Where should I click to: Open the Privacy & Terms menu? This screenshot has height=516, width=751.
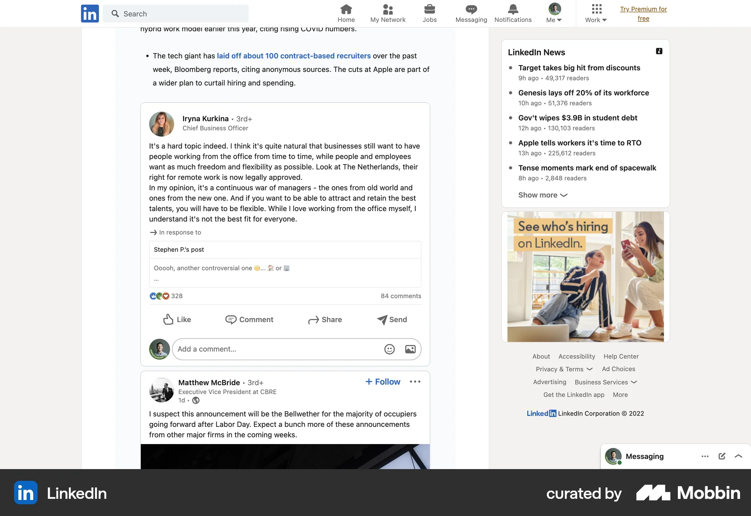(x=564, y=369)
